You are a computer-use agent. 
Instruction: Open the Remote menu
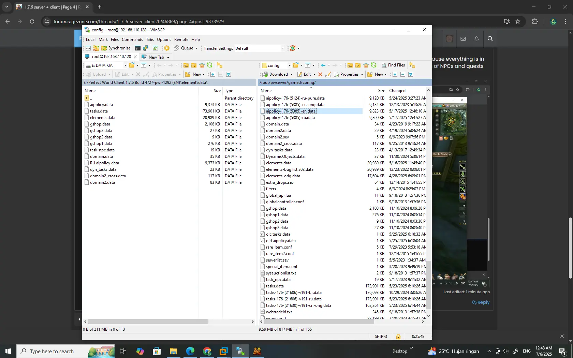pos(181,40)
